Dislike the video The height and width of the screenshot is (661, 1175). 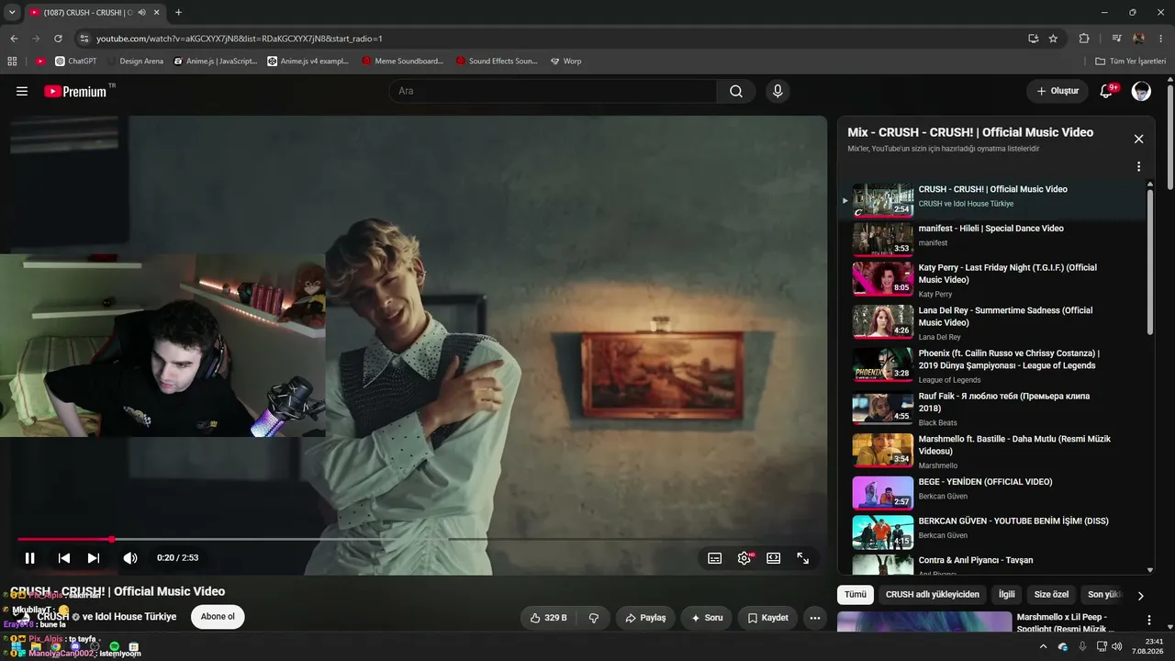(x=594, y=618)
